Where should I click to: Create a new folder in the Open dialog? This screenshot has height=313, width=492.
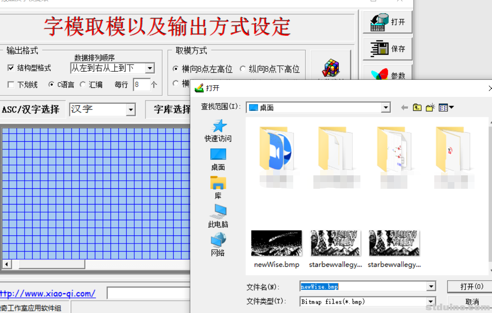pos(430,107)
